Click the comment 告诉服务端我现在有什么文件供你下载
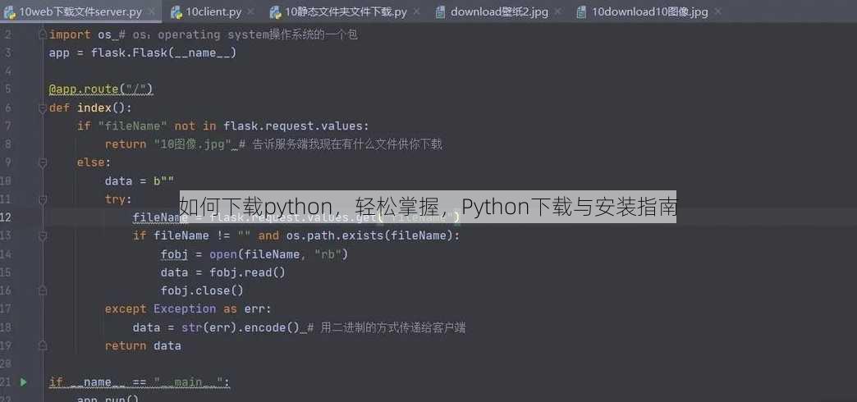The width and height of the screenshot is (857, 402). (x=341, y=144)
